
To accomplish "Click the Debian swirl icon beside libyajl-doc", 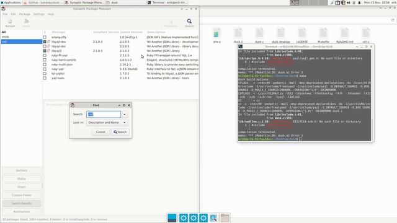I will (x=49, y=46).
